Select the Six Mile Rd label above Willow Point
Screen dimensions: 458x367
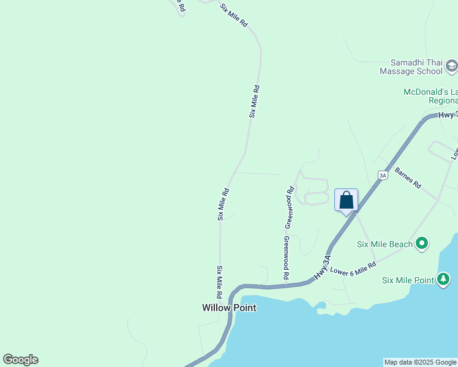pyautogui.click(x=219, y=282)
